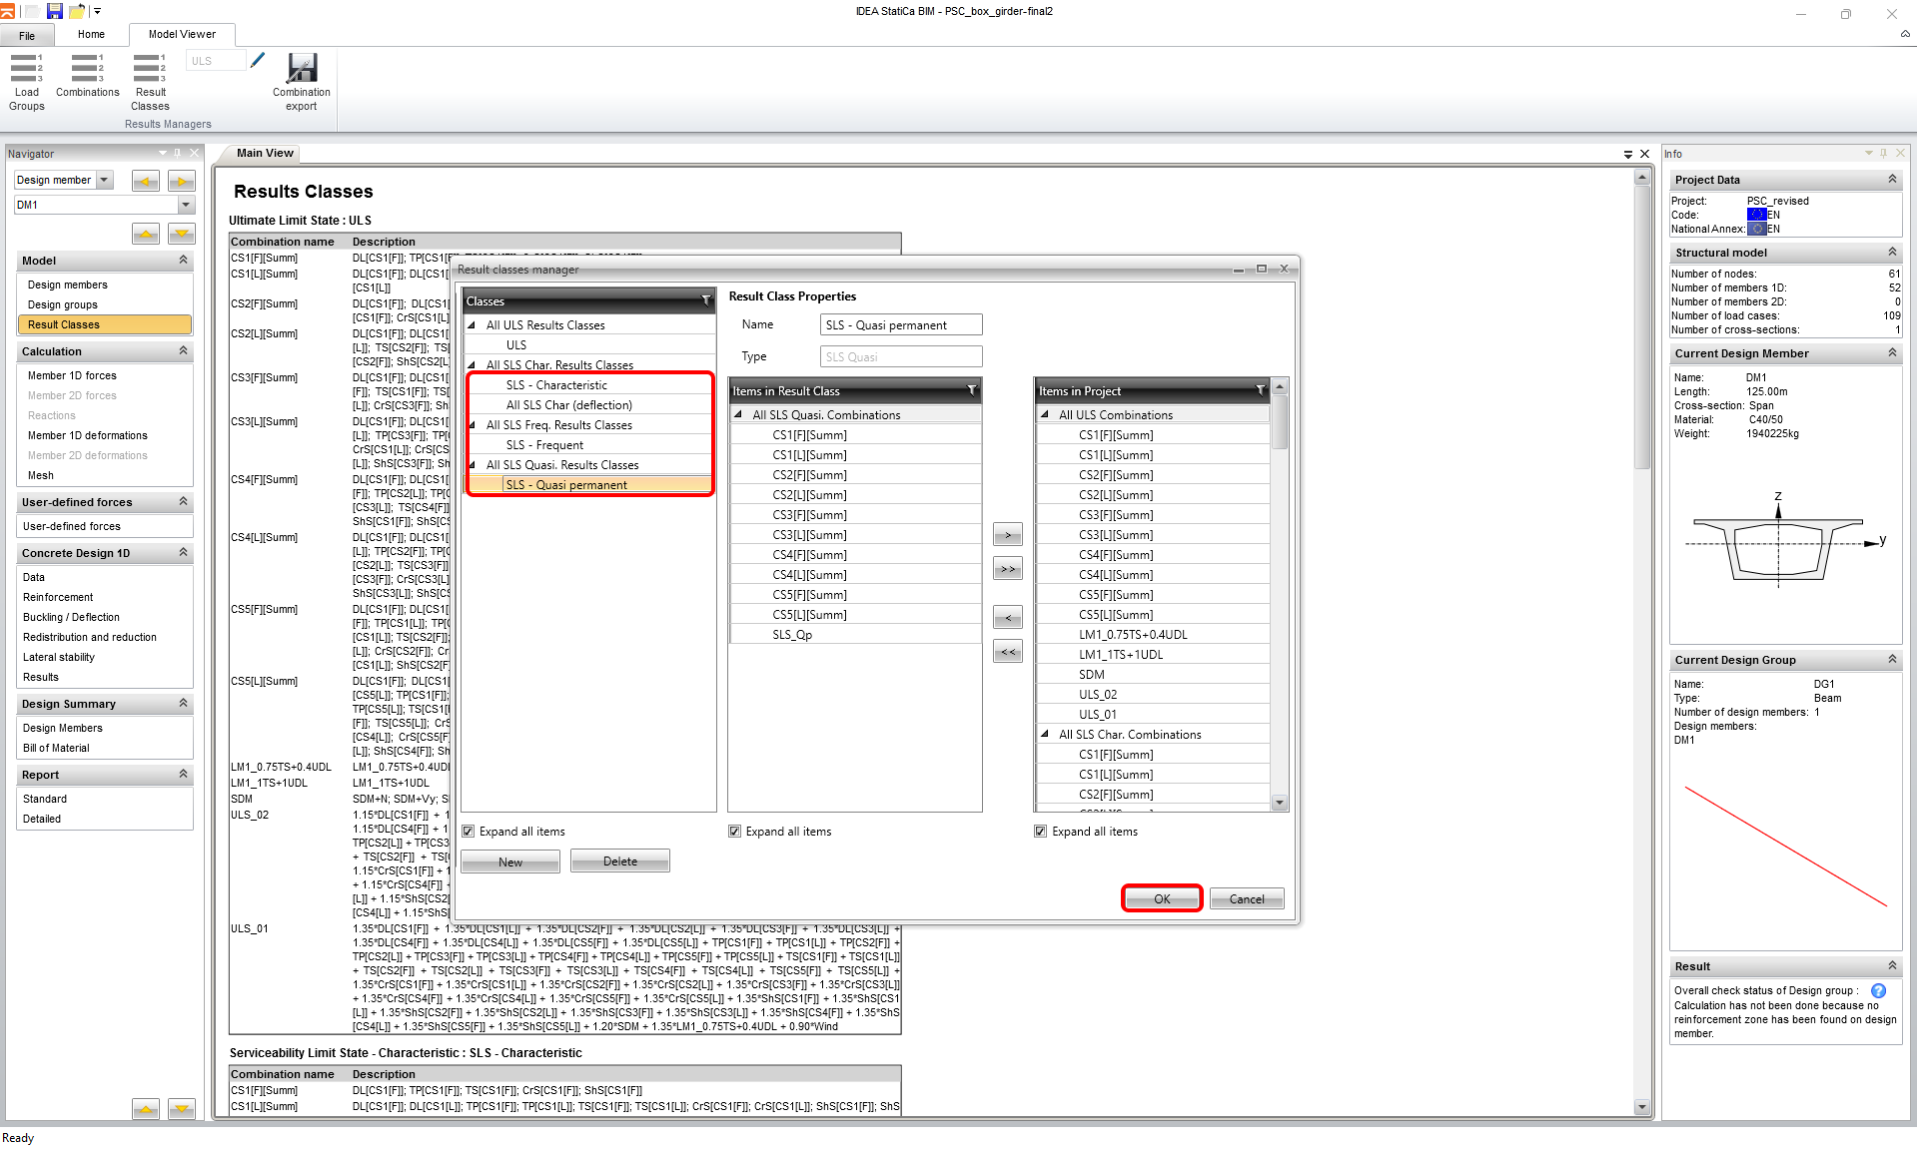This screenshot has height=1150, width=1917.
Task: Pin the Navigator panel
Action: (x=178, y=153)
